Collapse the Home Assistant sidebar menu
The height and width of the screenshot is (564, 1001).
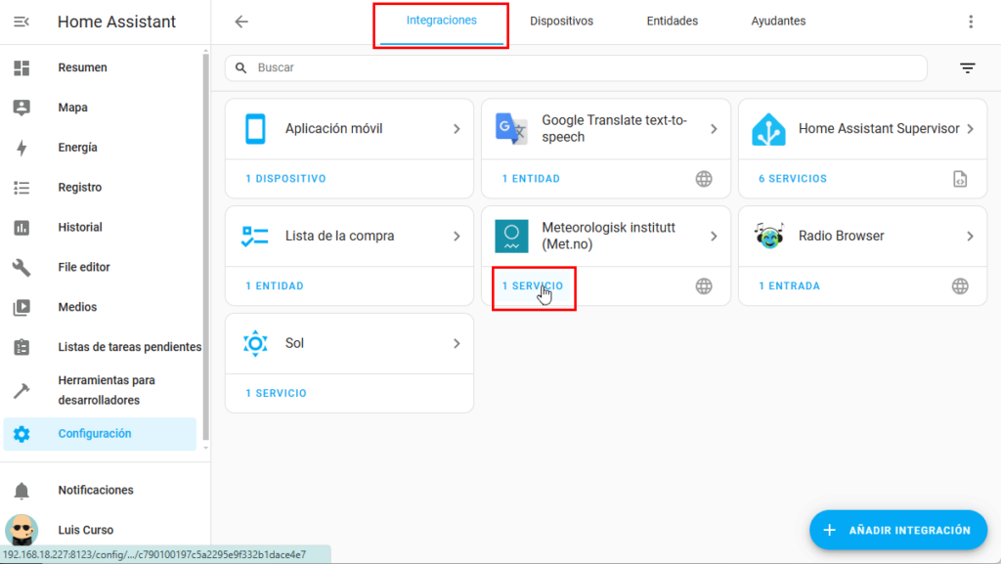(22, 22)
